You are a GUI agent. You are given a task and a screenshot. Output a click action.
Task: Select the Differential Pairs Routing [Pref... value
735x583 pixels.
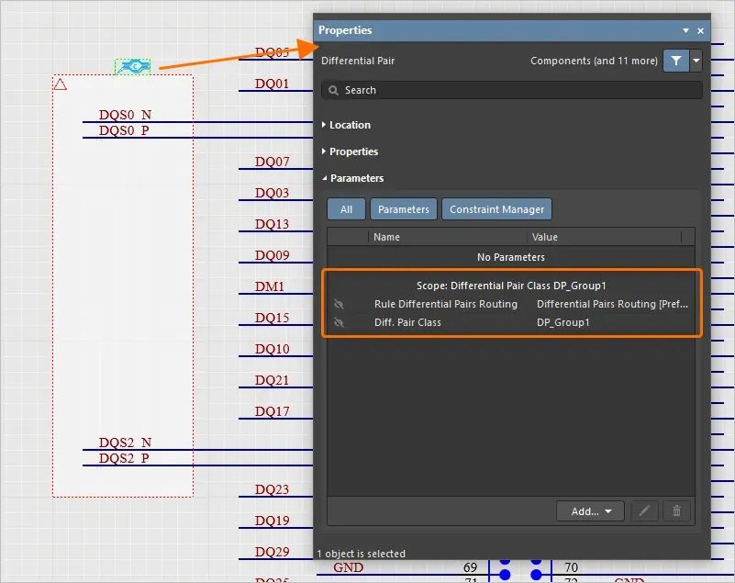tap(612, 304)
